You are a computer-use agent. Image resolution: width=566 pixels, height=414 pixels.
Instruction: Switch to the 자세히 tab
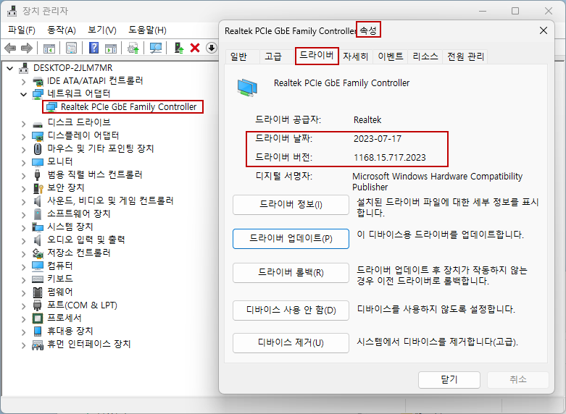point(355,56)
